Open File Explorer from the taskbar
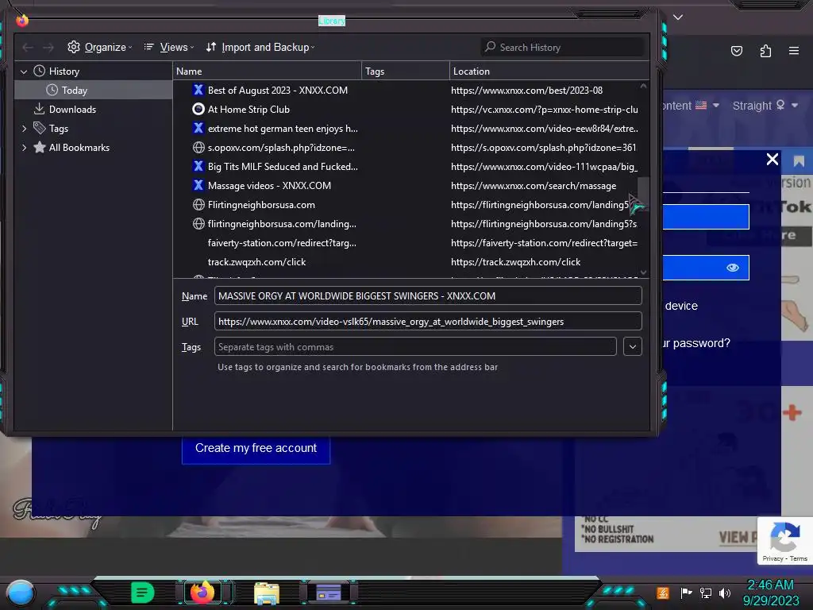This screenshot has height=610, width=813. (267, 593)
